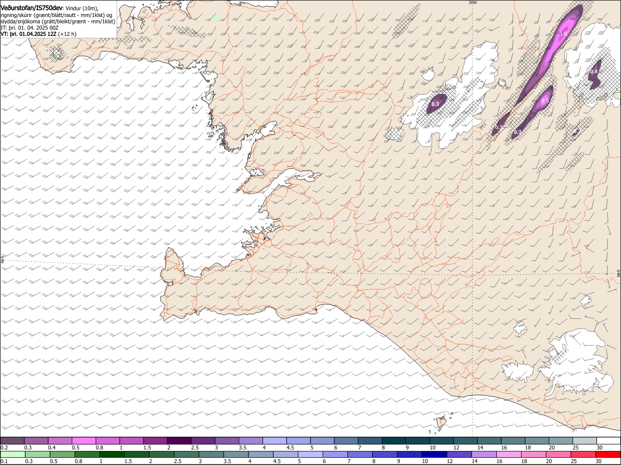The image size is (621, 465).
Task: Click the 20W longitude label at top
Action: [473, 2]
